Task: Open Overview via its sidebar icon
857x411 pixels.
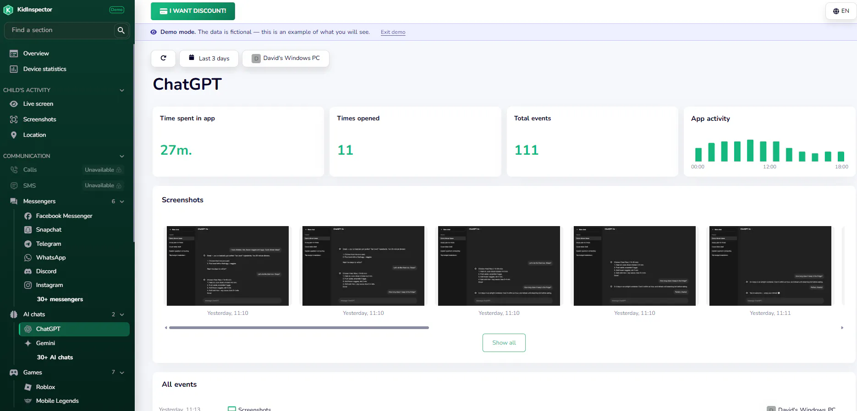Action: [14, 54]
